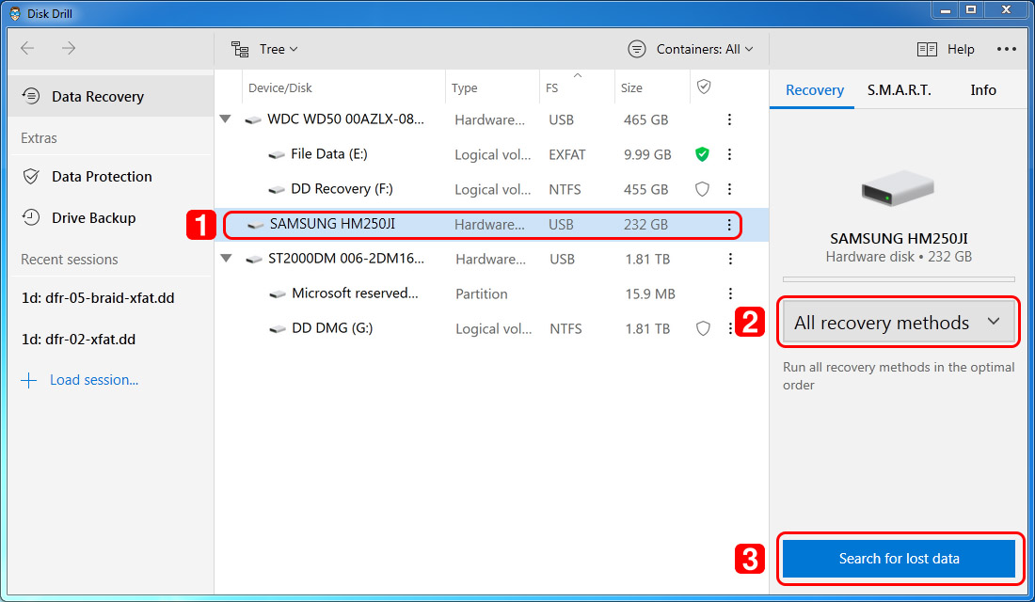
Task: Open the Help panel
Action: coord(946,49)
